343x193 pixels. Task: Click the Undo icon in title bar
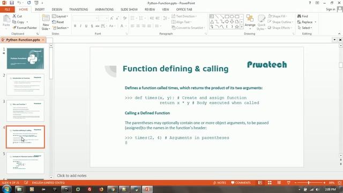click(19, 3)
